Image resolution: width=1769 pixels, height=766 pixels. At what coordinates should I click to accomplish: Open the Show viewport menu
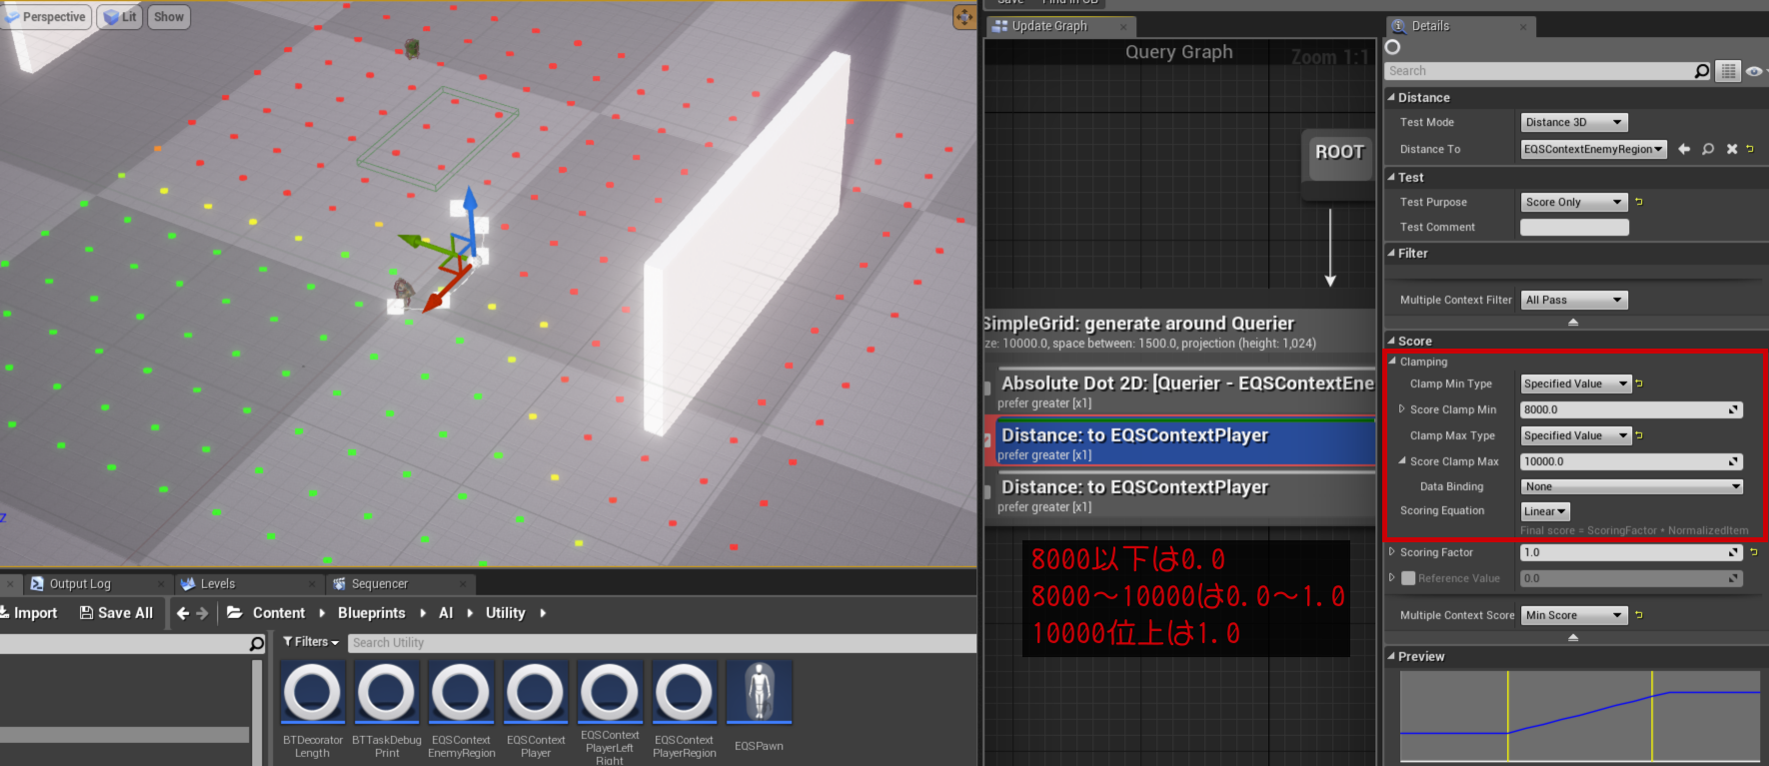(x=168, y=17)
